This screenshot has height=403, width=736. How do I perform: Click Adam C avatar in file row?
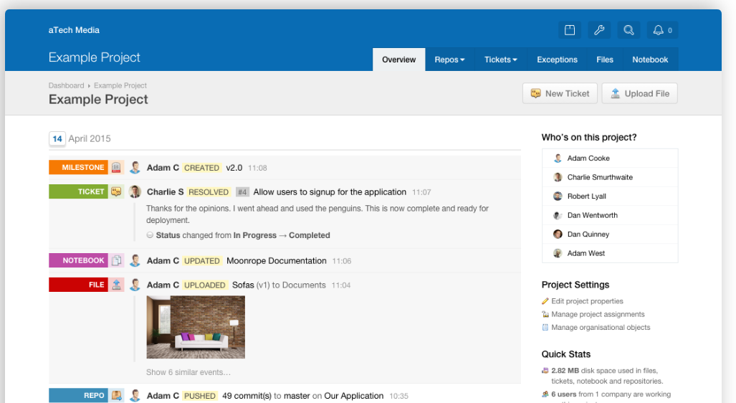(x=135, y=285)
